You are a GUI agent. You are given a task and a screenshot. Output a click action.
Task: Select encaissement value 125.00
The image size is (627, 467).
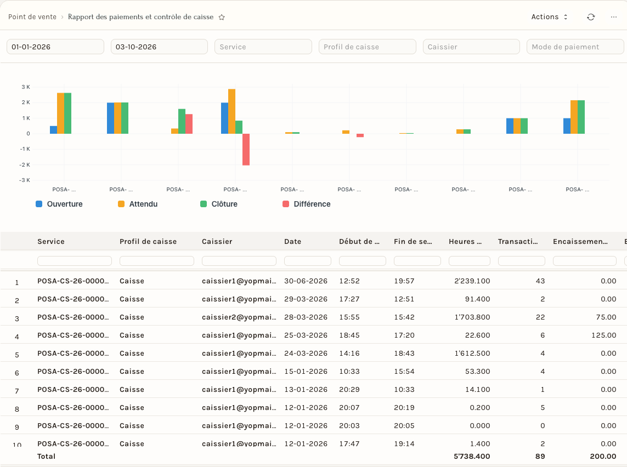604,335
